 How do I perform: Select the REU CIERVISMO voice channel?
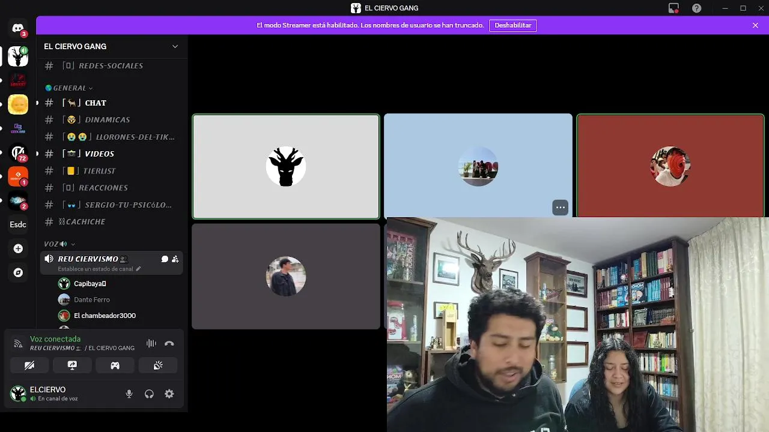pyautogui.click(x=112, y=263)
